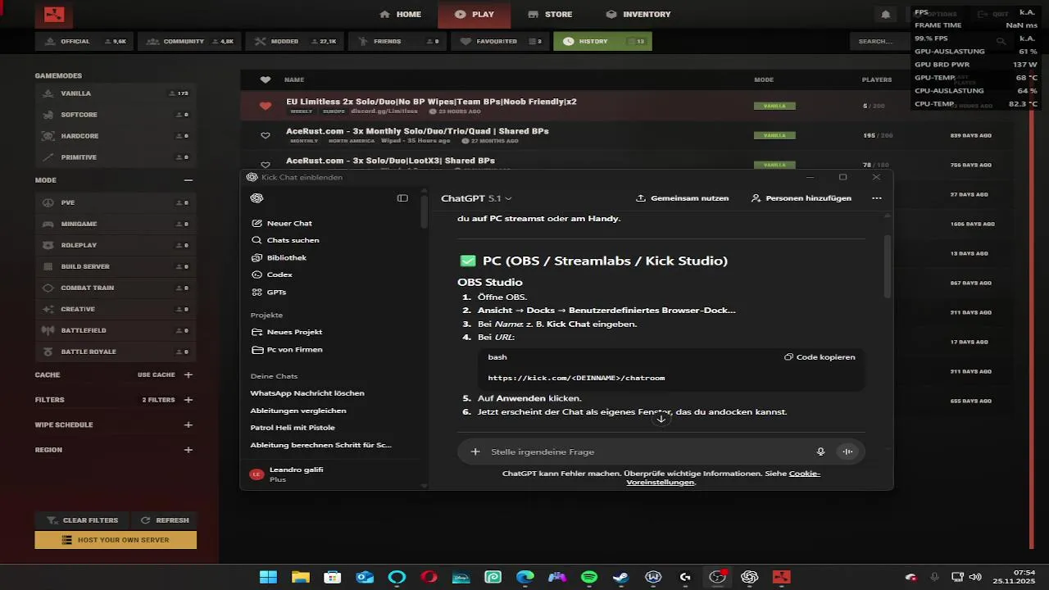Open the ChatGPT 5.1 model dropdown
Viewport: 1049px width, 590px height.
click(x=476, y=198)
